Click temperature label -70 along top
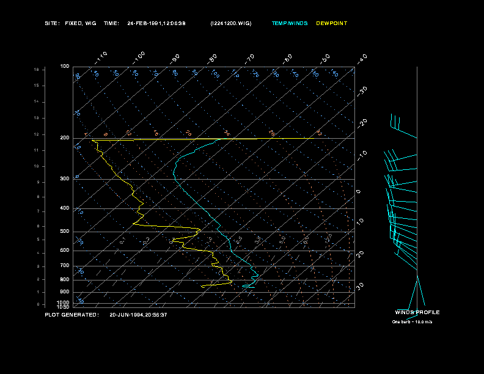 coord(250,59)
